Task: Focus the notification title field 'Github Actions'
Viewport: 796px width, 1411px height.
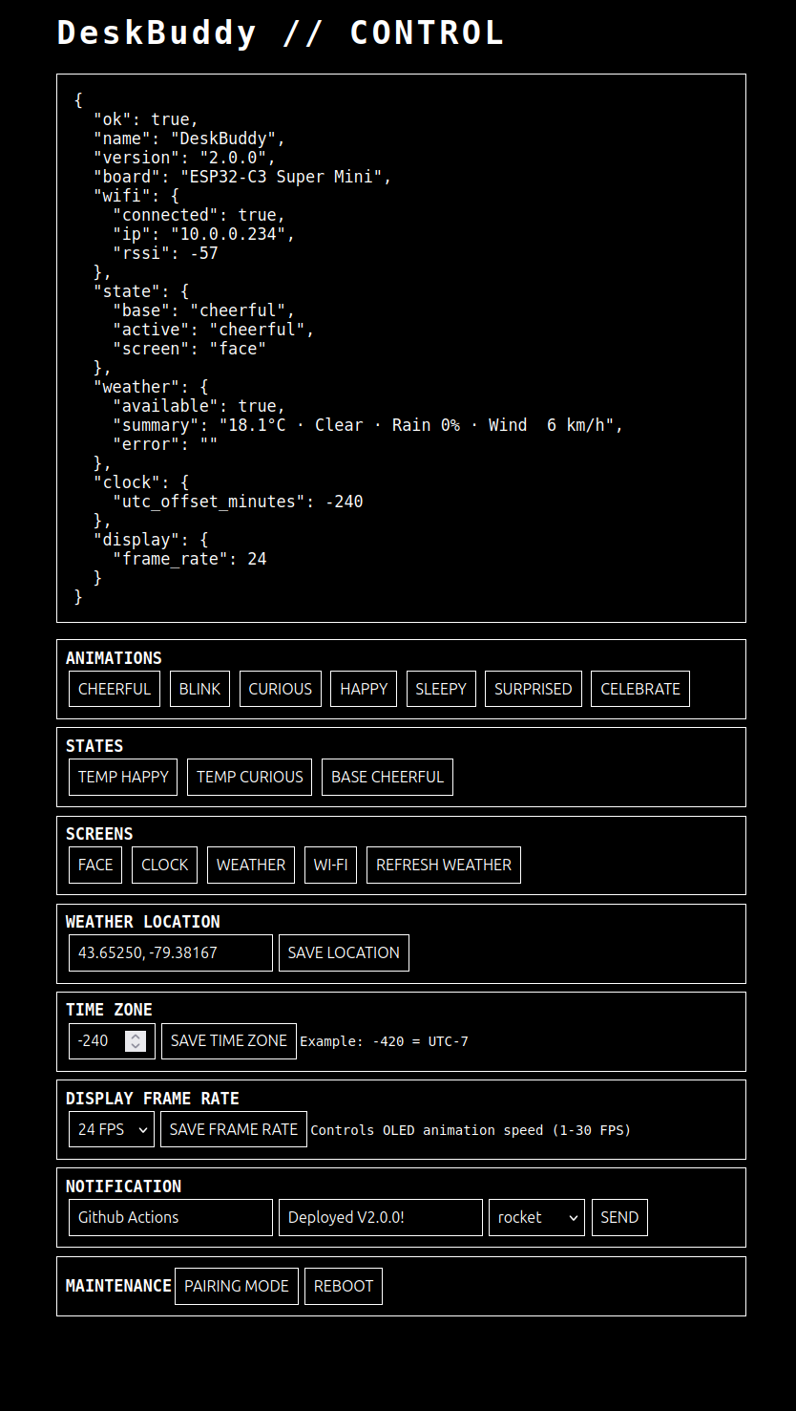Action: (171, 1217)
